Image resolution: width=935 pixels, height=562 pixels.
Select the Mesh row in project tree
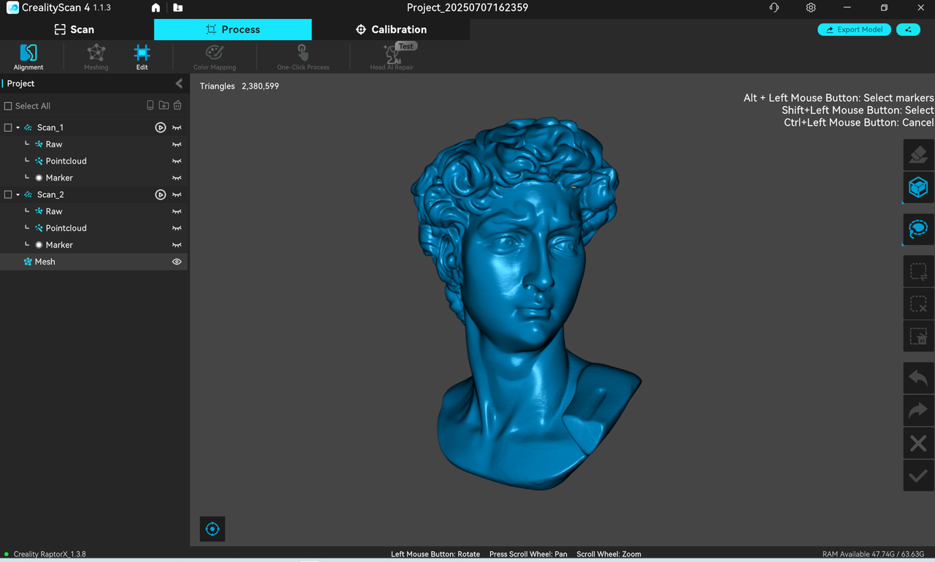click(x=93, y=262)
